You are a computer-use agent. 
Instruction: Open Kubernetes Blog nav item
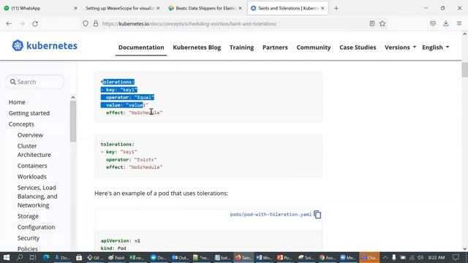click(x=197, y=47)
